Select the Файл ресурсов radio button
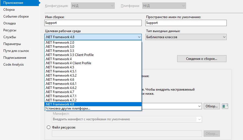Screen dimensions: 243x140 coord(48,127)
